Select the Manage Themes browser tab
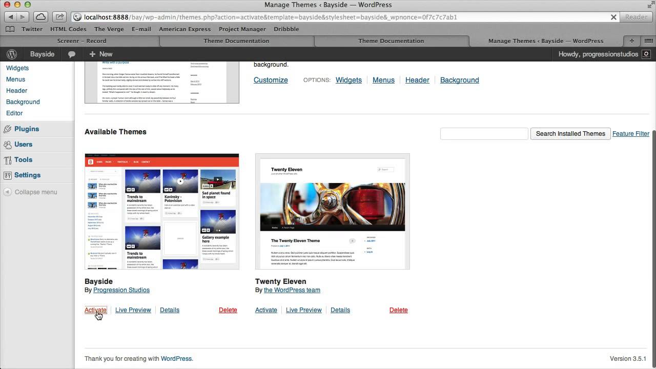The height and width of the screenshot is (369, 656). click(546, 41)
